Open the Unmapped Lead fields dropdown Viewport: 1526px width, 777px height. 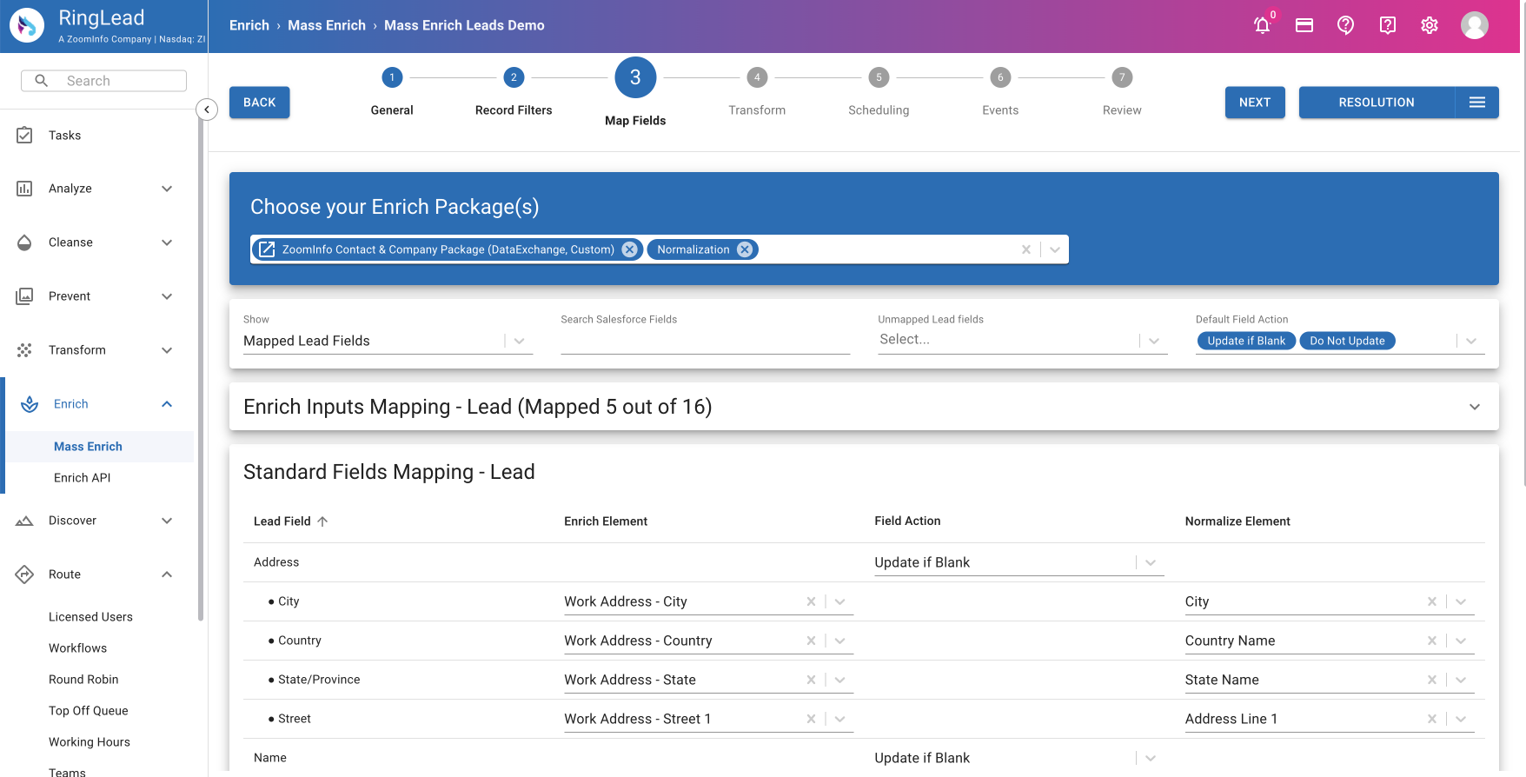click(1153, 341)
